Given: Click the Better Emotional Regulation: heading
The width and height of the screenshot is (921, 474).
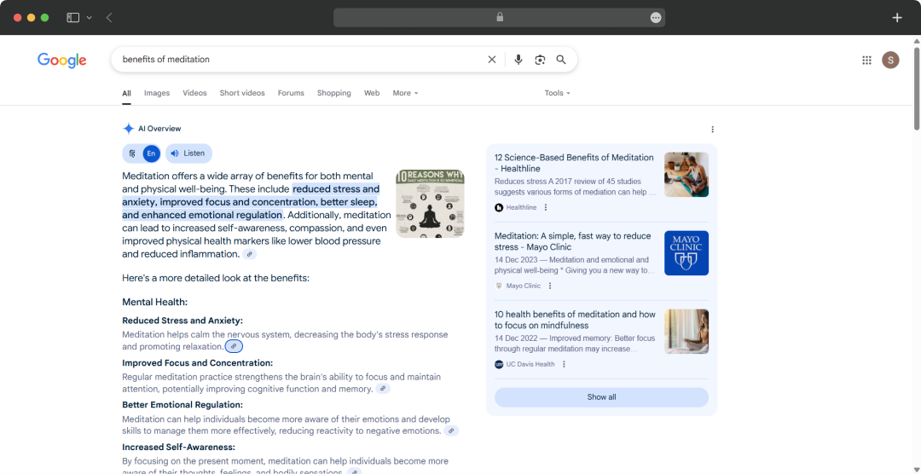Looking at the screenshot, I should click(182, 405).
